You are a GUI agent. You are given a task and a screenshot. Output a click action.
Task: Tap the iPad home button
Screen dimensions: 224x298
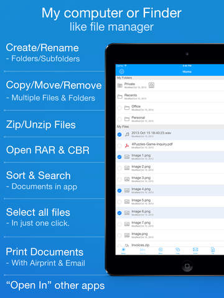(x=187, y=266)
